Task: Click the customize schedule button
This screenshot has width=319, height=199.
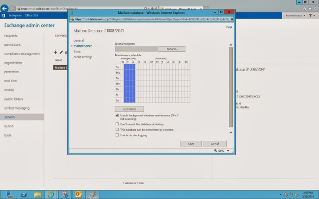Action: click(129, 108)
